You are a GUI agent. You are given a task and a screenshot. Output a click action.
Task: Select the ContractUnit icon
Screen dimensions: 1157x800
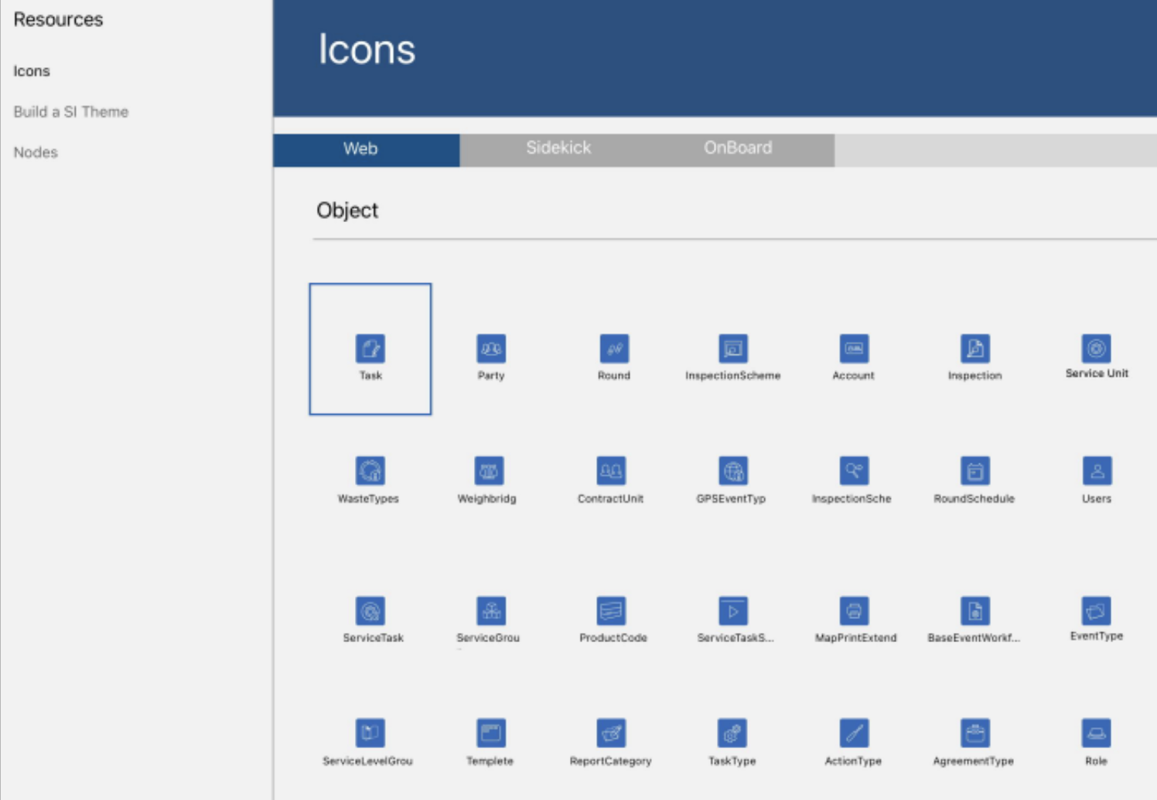click(610, 472)
